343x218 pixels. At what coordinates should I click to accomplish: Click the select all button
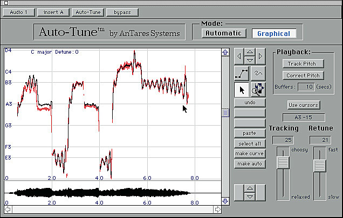(x=250, y=144)
